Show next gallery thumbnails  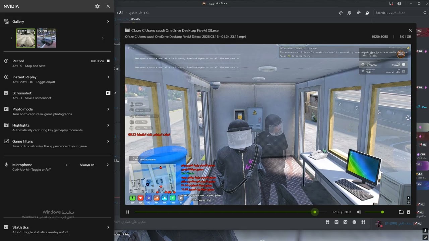pos(103,38)
